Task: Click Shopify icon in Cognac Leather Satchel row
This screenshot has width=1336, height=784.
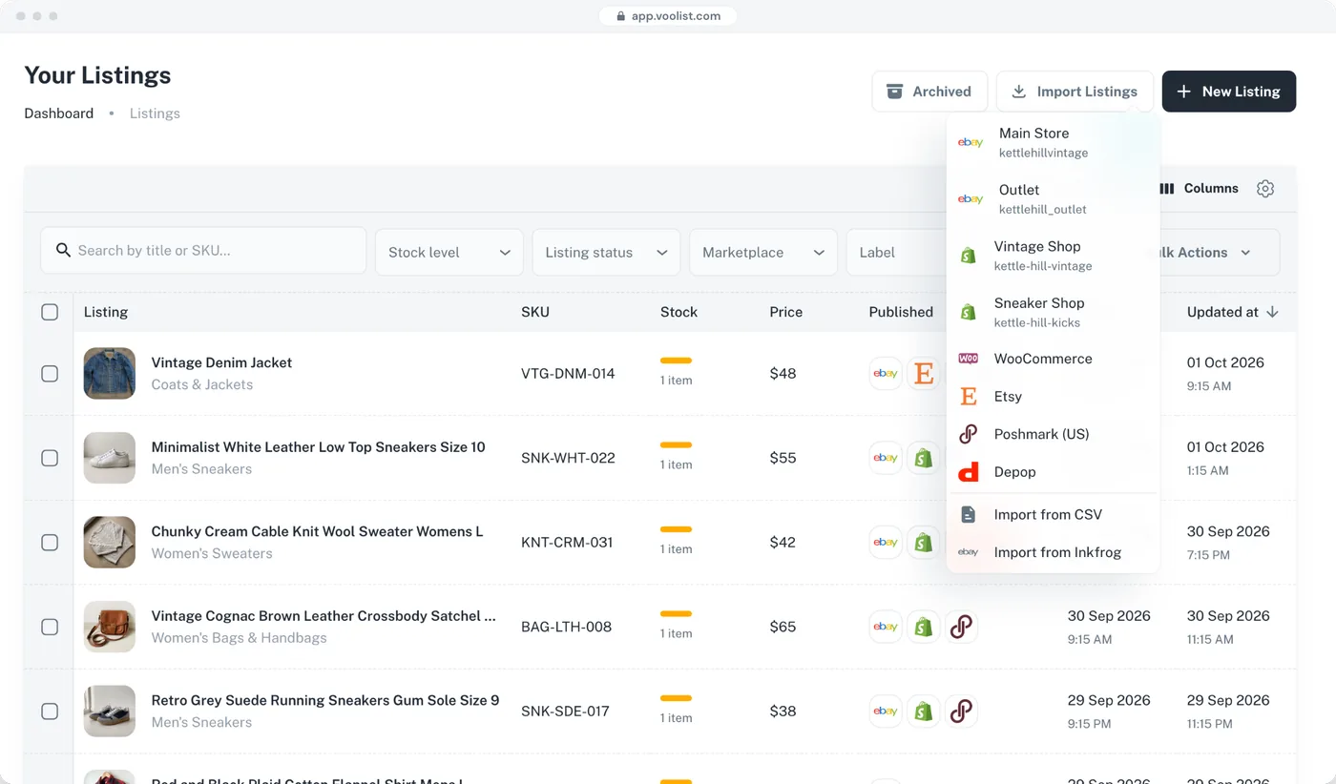Action: tap(924, 627)
